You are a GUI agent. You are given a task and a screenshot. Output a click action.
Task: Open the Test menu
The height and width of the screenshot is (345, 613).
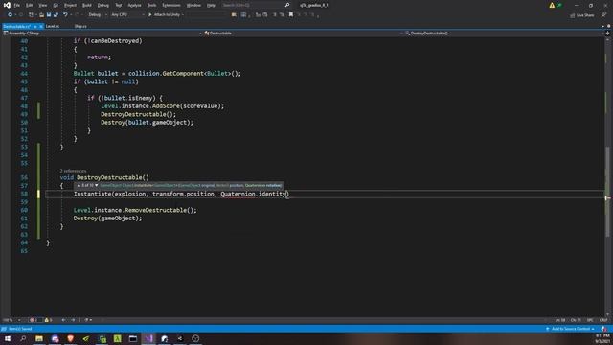[119, 6]
